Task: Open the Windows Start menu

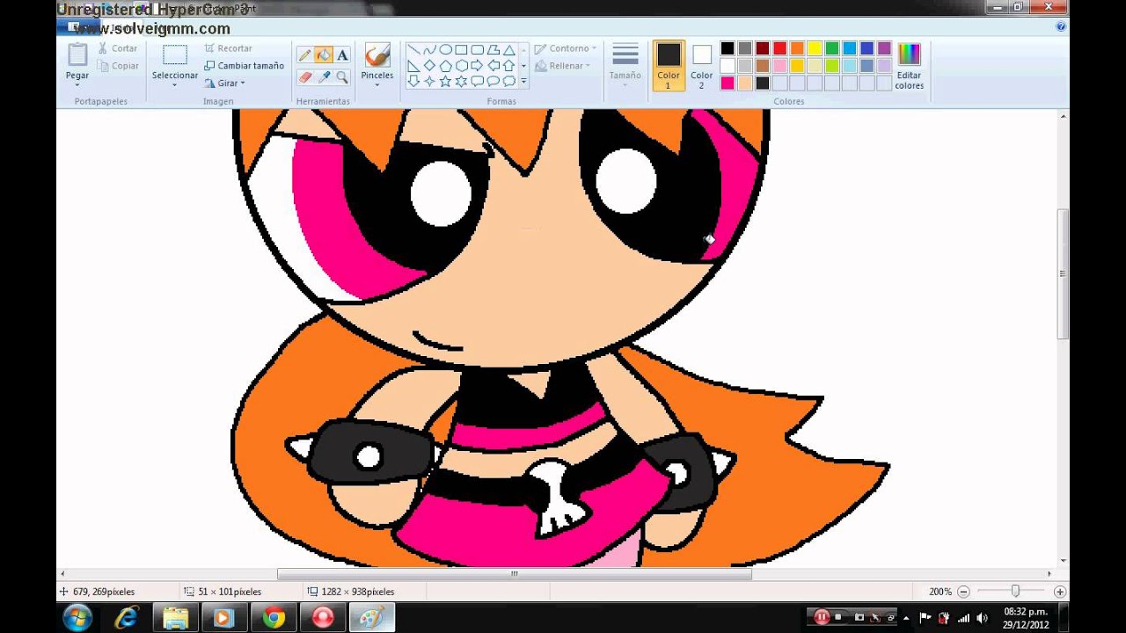Action: (77, 617)
